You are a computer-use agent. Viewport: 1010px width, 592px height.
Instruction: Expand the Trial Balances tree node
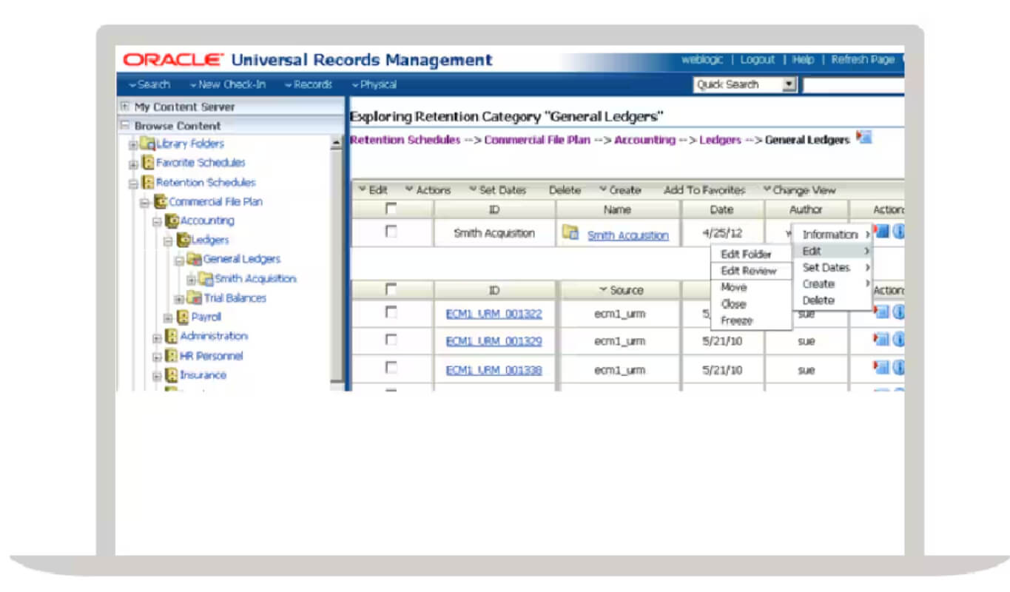178,299
